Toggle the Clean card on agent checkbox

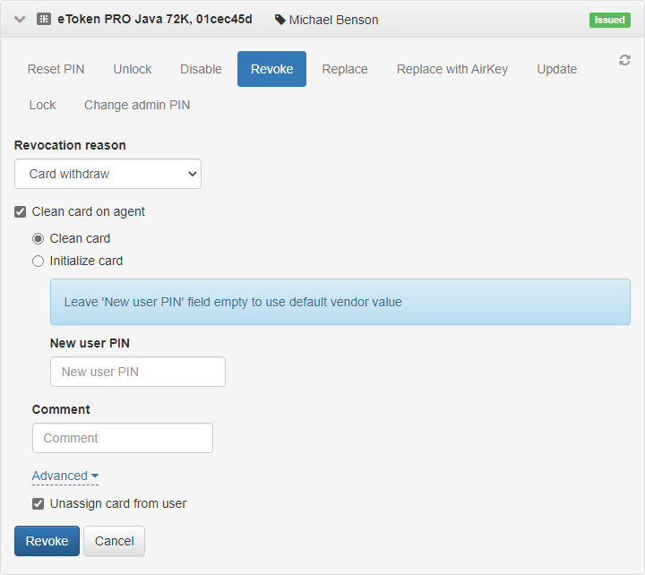coord(21,212)
